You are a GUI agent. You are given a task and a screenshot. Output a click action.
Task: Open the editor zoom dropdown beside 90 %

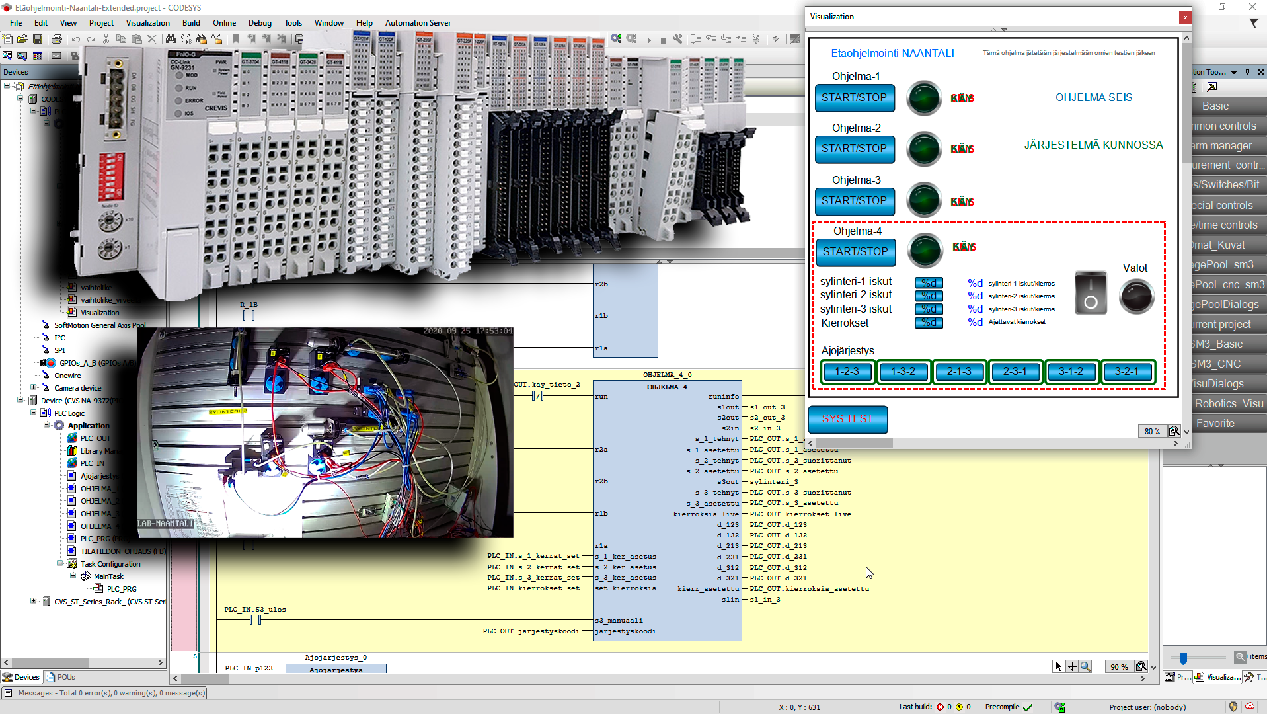click(x=1154, y=667)
